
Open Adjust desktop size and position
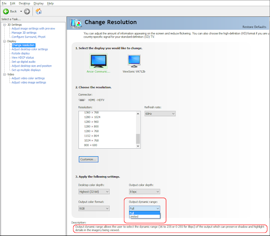[x=32, y=66]
